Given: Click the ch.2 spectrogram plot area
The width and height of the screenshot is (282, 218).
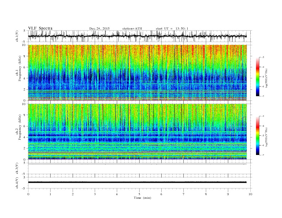Looking at the screenshot, I should [x=137, y=131].
